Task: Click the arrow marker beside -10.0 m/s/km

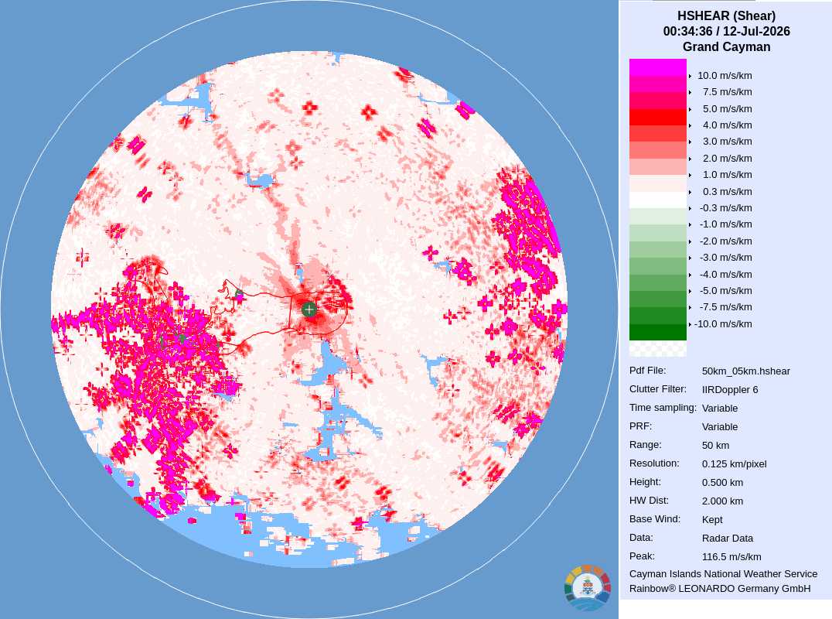Action: (690, 324)
